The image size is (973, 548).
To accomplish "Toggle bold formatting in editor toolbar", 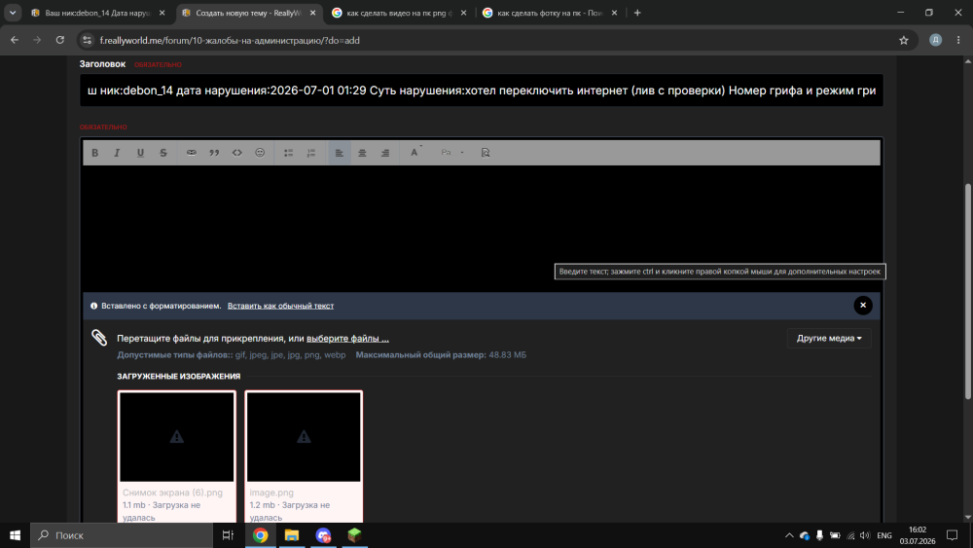I will (95, 153).
